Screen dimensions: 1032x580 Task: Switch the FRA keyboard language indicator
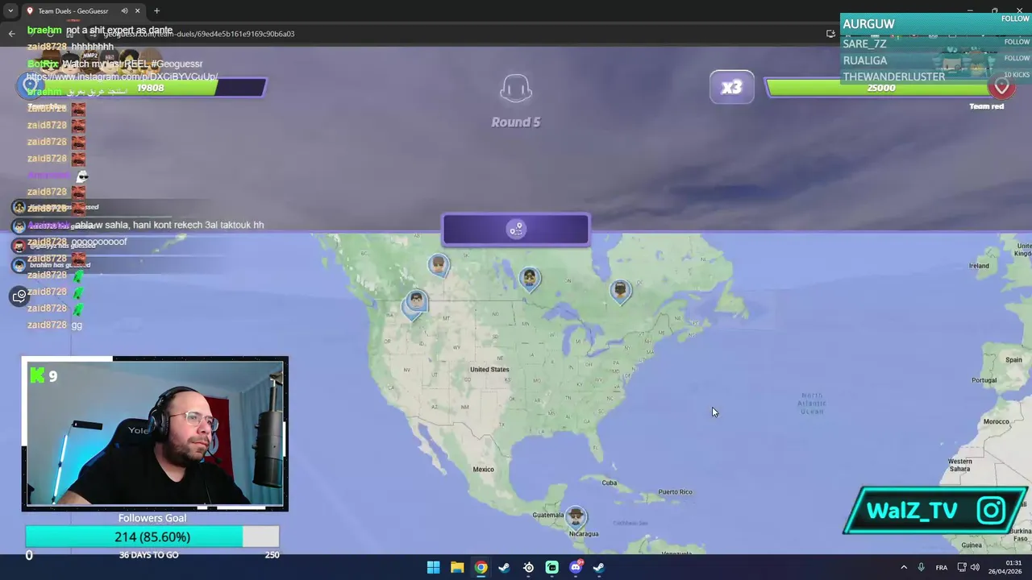(942, 567)
